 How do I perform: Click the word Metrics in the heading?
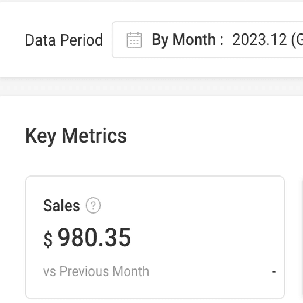[94, 135]
